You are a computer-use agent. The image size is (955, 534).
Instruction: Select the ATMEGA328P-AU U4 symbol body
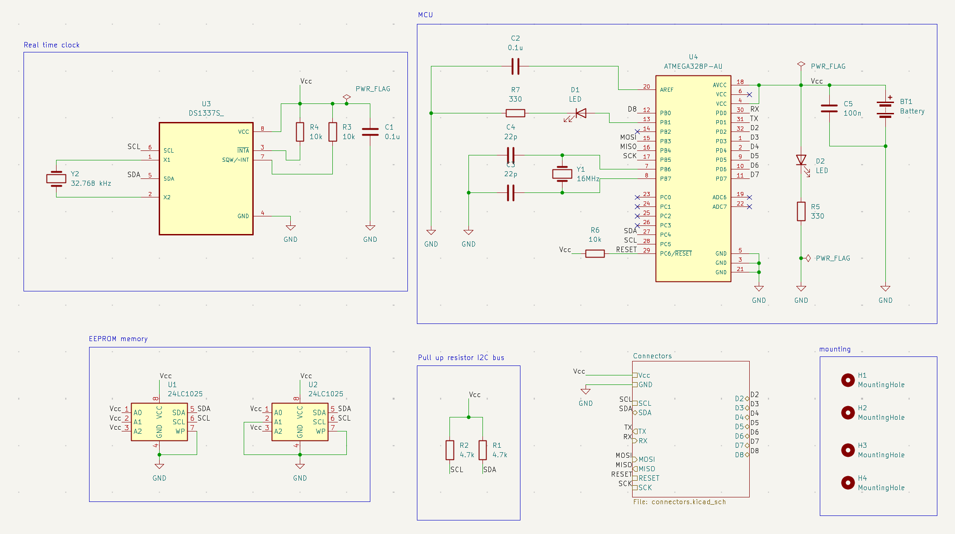click(693, 178)
